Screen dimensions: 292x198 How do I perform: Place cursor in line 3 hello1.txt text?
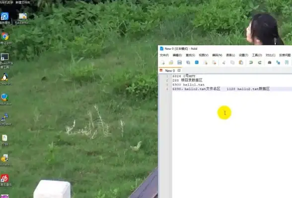[194, 85]
